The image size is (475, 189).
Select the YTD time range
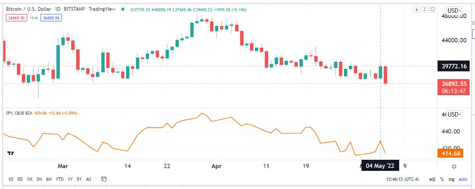[x=59, y=179]
